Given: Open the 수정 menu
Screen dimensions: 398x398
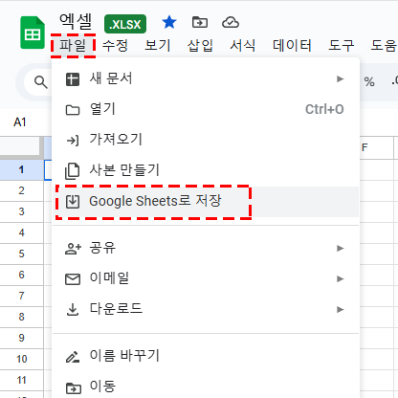Looking at the screenshot, I should click(x=115, y=46).
